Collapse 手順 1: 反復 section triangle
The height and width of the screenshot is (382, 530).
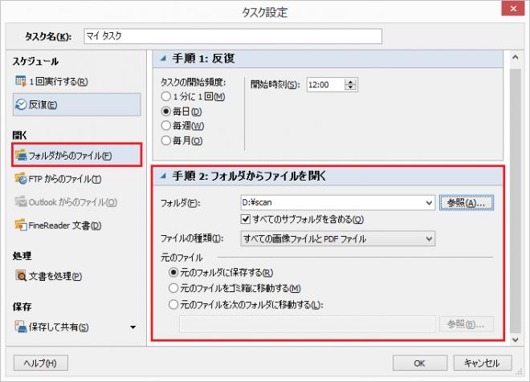tap(164, 59)
